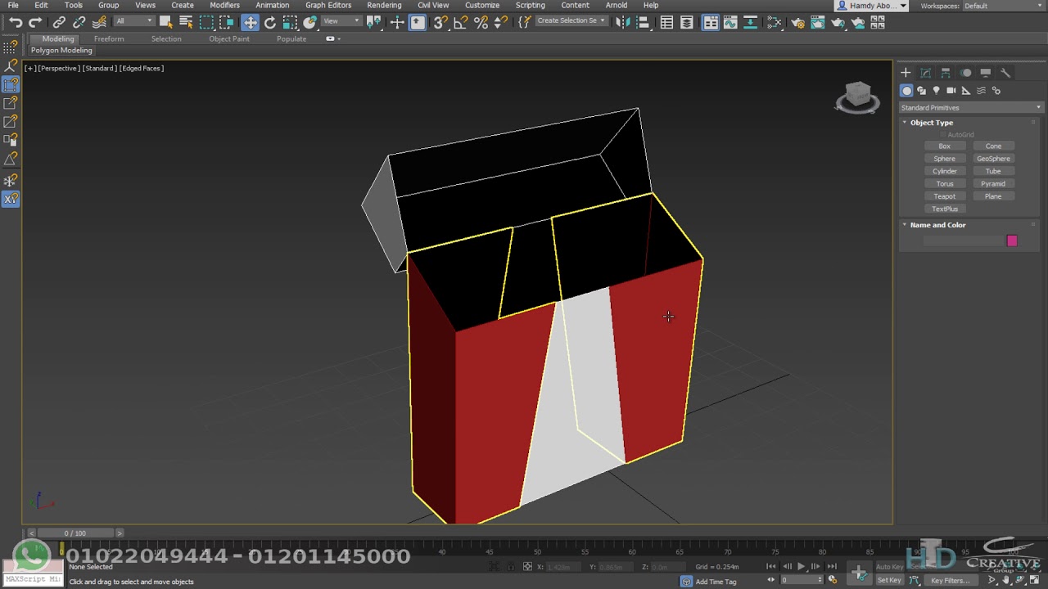Activate the Select and Scale tool
The width and height of the screenshot is (1048, 589).
pos(290,23)
